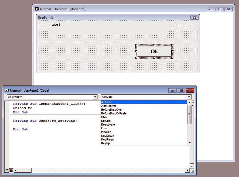Close the UserForm1 design form

pyautogui.click(x=194, y=17)
